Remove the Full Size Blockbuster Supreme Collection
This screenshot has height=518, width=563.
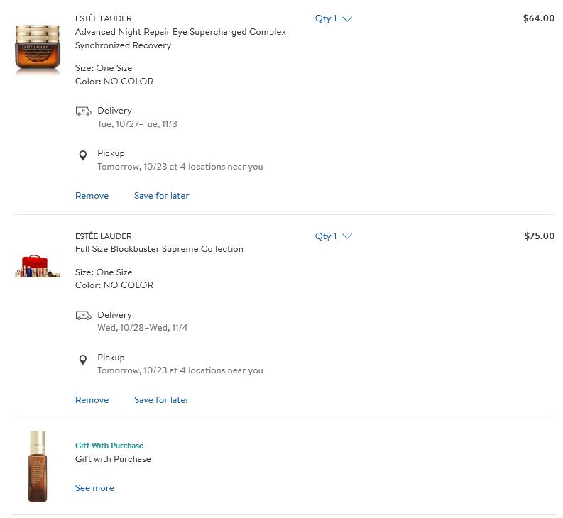click(x=92, y=400)
